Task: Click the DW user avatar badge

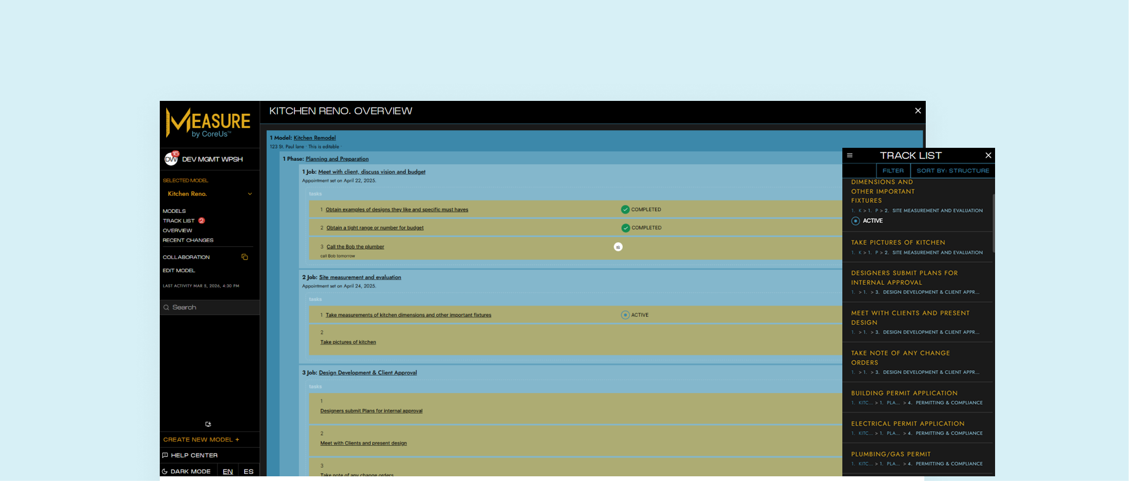Action: click(x=171, y=159)
